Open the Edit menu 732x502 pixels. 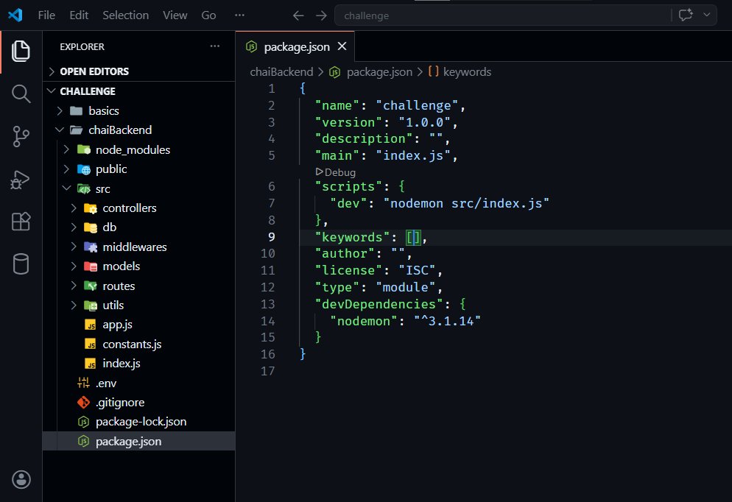coord(79,15)
